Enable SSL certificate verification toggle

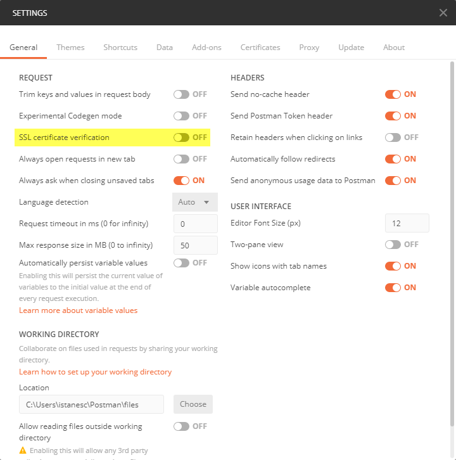click(x=181, y=137)
